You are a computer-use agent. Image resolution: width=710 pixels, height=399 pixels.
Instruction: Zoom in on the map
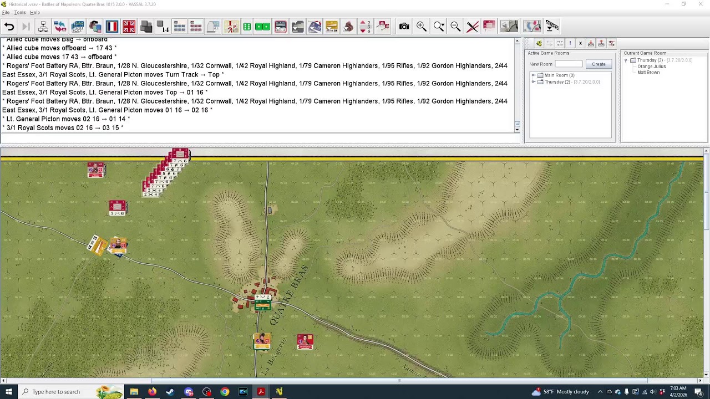click(x=422, y=26)
